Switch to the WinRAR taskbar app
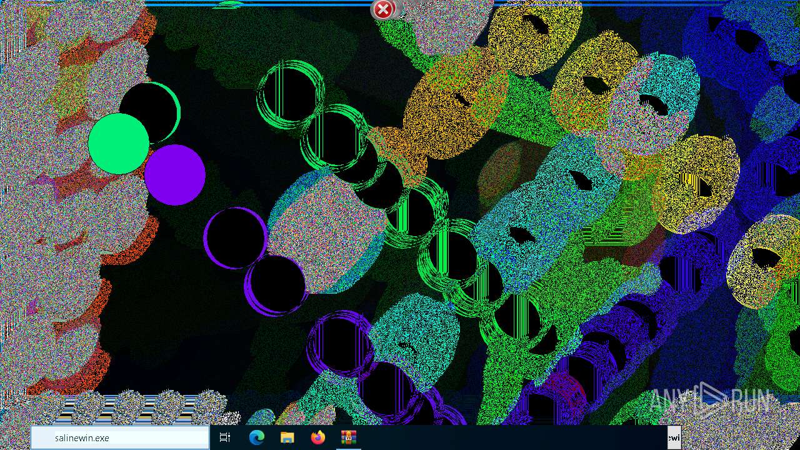Image resolution: width=800 pixels, height=450 pixels. pyautogui.click(x=348, y=438)
